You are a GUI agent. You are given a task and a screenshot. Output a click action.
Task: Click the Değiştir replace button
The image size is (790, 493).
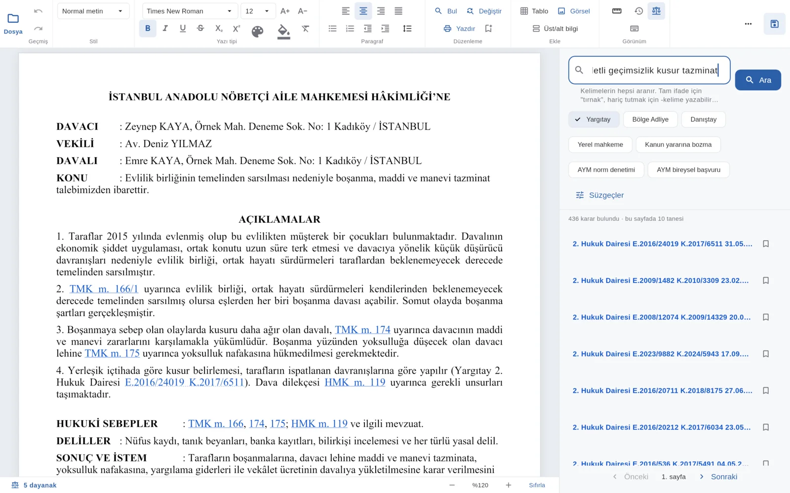coord(484,11)
